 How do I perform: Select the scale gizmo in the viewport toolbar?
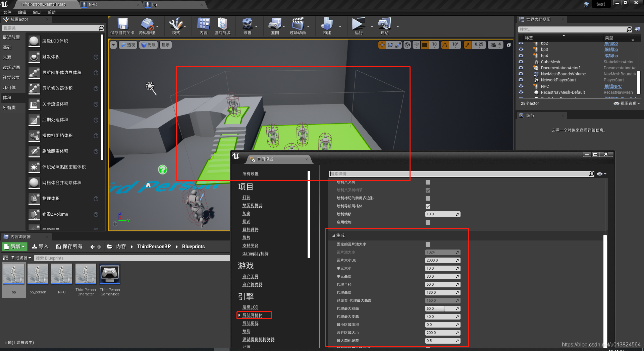coord(398,45)
